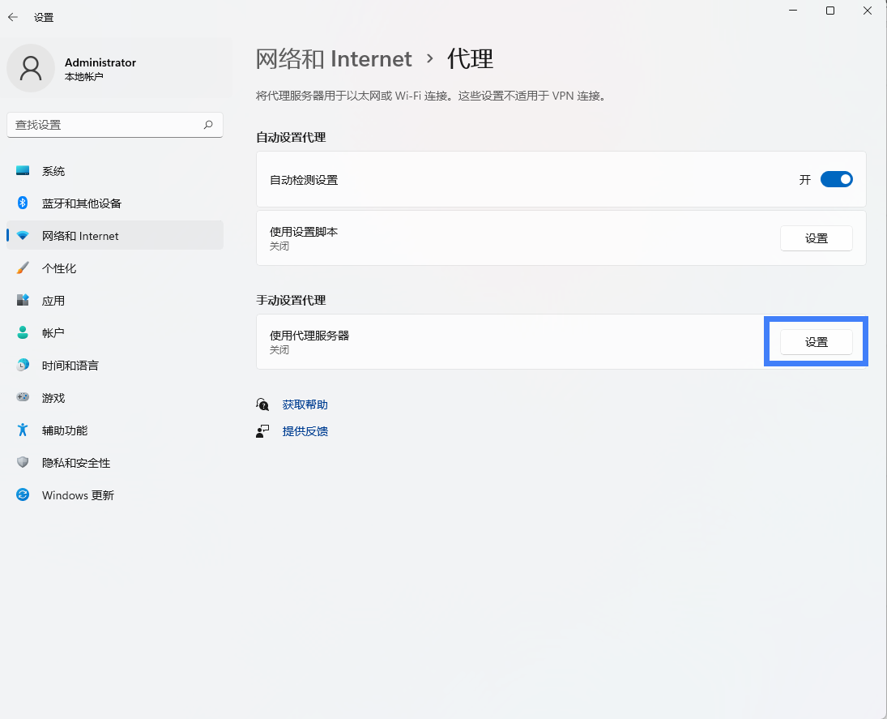This screenshot has height=719, width=887.
Task: Go to 辅助功能 settings
Action: click(115, 430)
